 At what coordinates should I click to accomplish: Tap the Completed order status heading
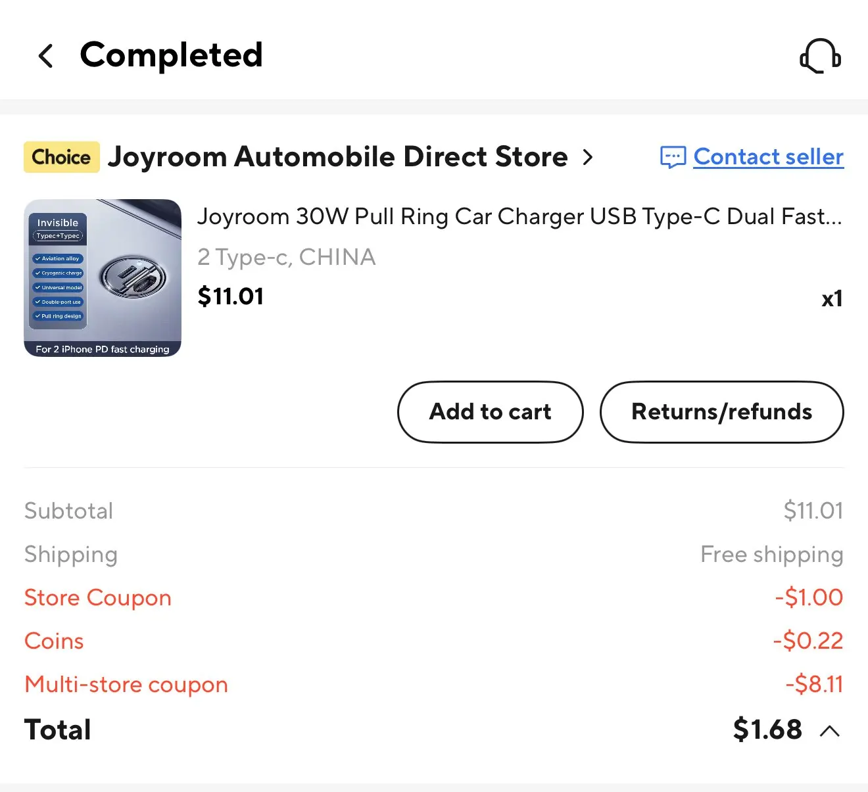click(x=171, y=55)
